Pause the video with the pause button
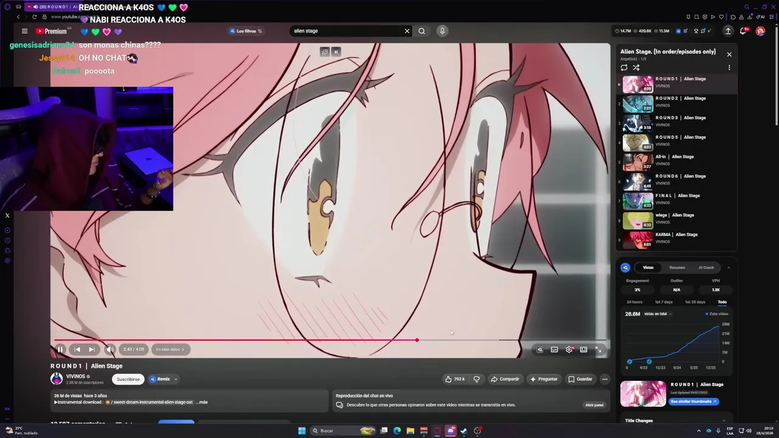This screenshot has height=438, width=779. tap(60, 349)
